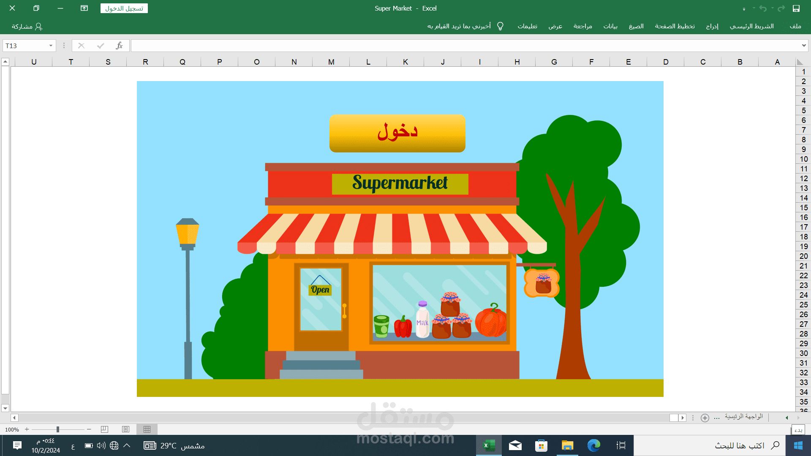Click the sheet tabs ellipsis
This screenshot has width=811, height=456.
tap(717, 418)
